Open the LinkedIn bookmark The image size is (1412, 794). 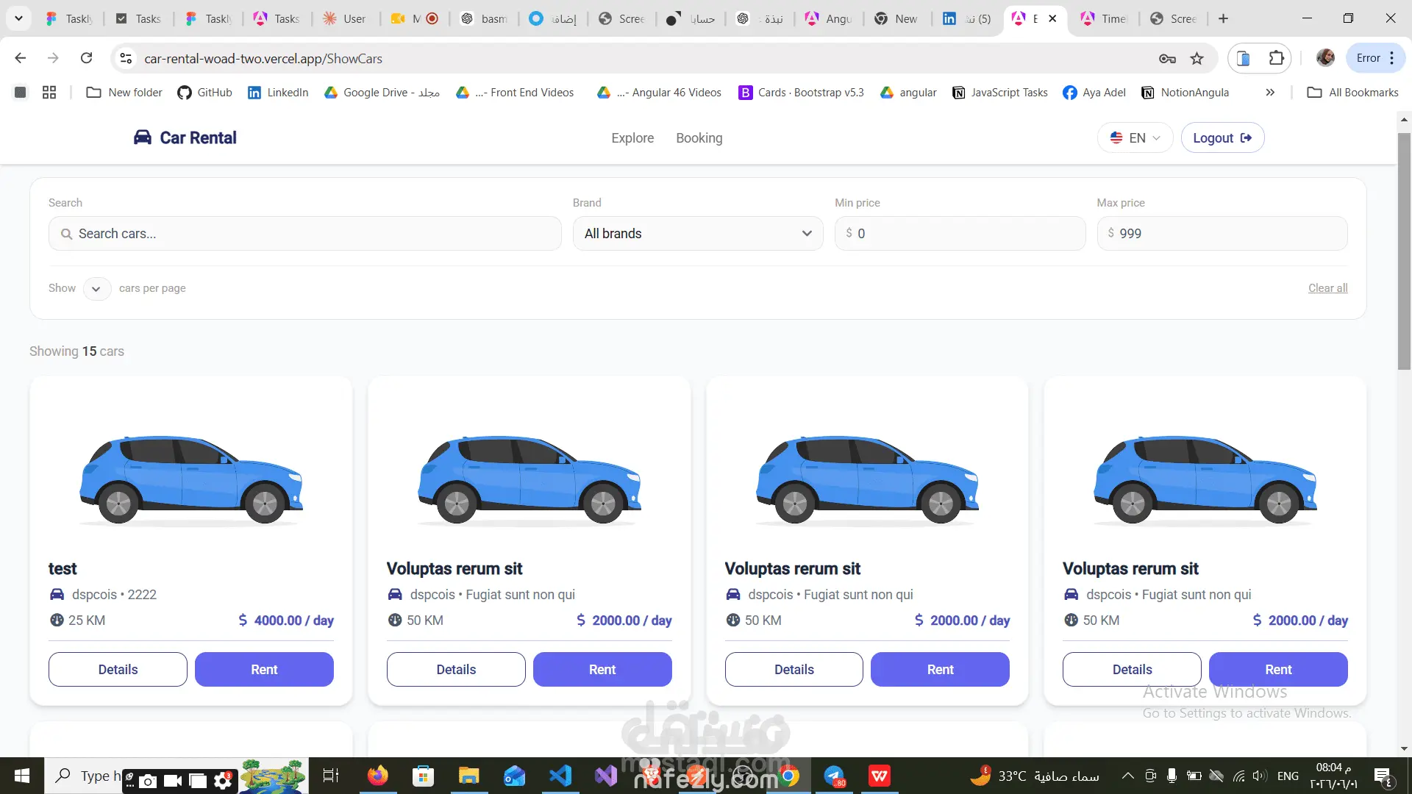(x=278, y=93)
